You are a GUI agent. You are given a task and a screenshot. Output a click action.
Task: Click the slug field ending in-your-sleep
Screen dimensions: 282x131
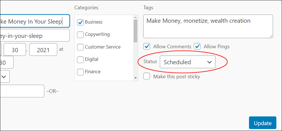point(35,35)
